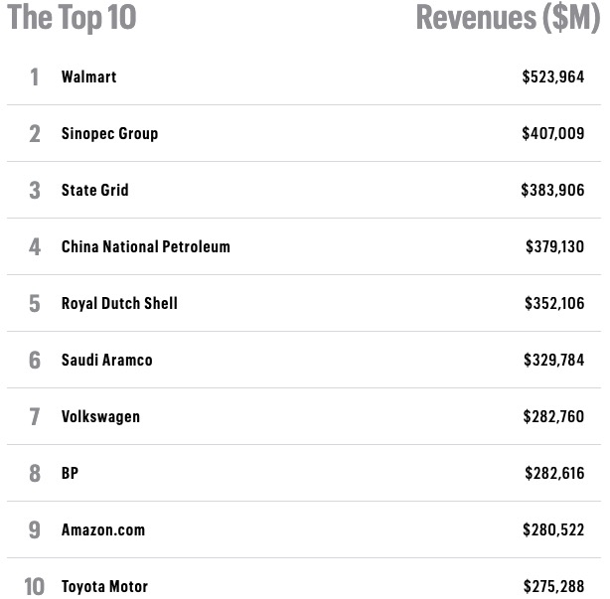Click the $329,784 revenue value
The height and width of the screenshot is (599, 610).
click(x=553, y=360)
